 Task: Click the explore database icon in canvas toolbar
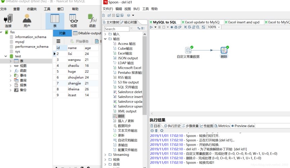198,27
